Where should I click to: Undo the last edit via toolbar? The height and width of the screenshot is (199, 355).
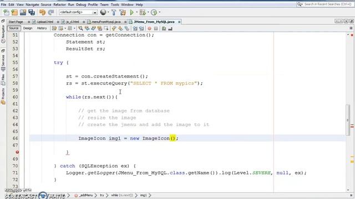pos(42,12)
